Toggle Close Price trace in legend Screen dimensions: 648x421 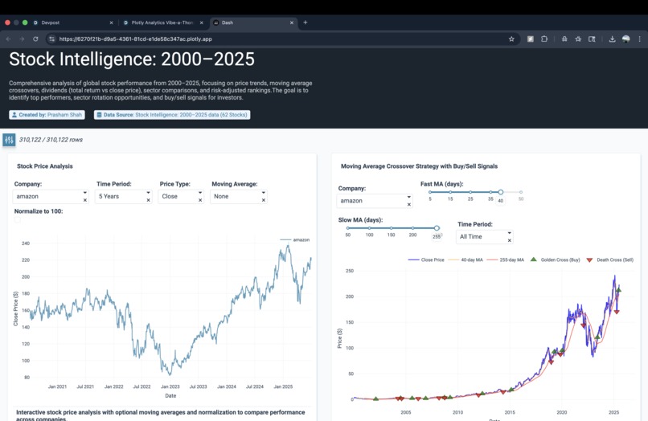[426, 260]
